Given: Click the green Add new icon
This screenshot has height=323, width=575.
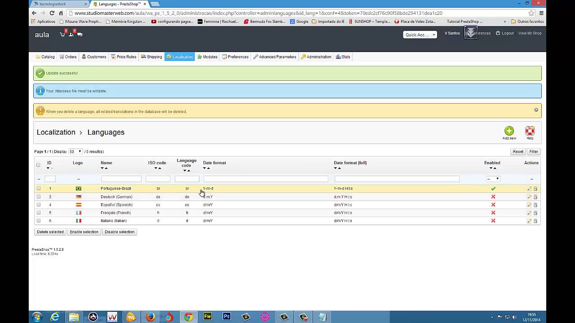Looking at the screenshot, I should (x=509, y=131).
